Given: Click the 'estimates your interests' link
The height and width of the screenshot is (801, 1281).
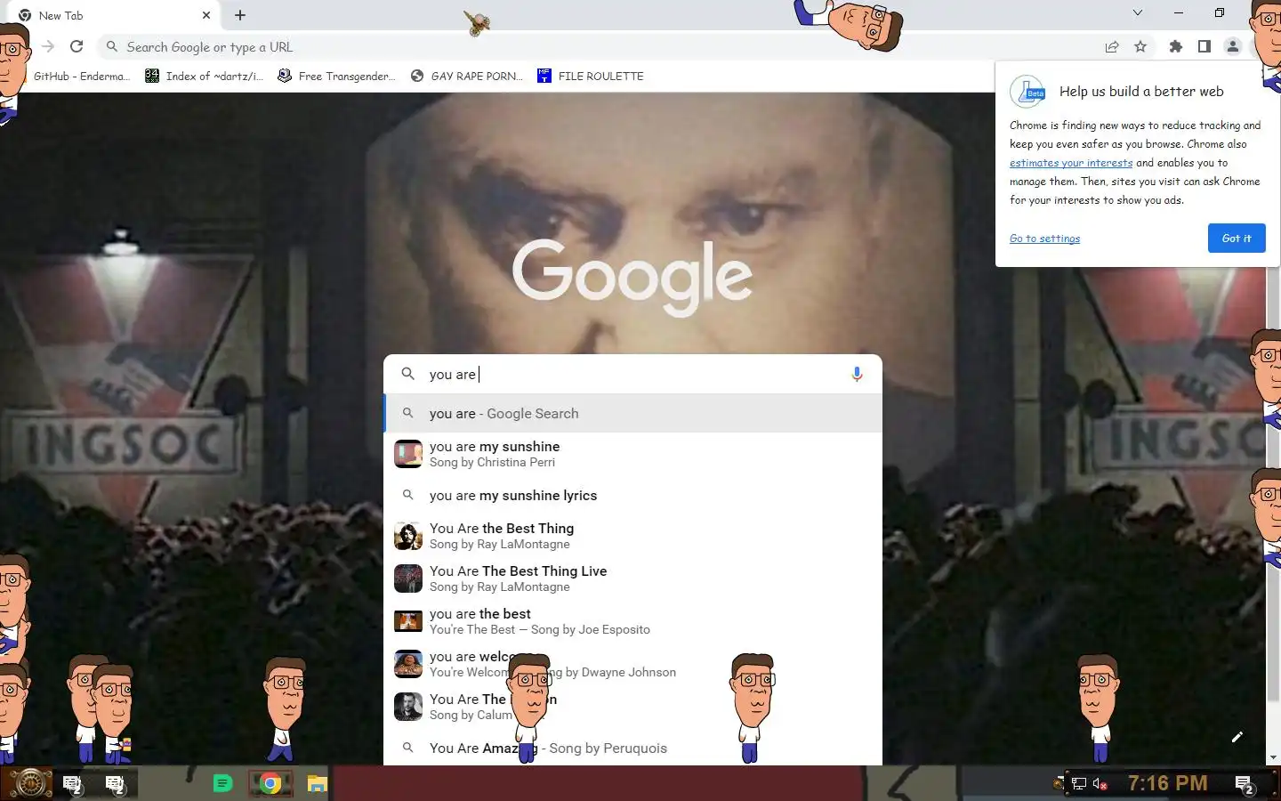Looking at the screenshot, I should coord(1071,163).
